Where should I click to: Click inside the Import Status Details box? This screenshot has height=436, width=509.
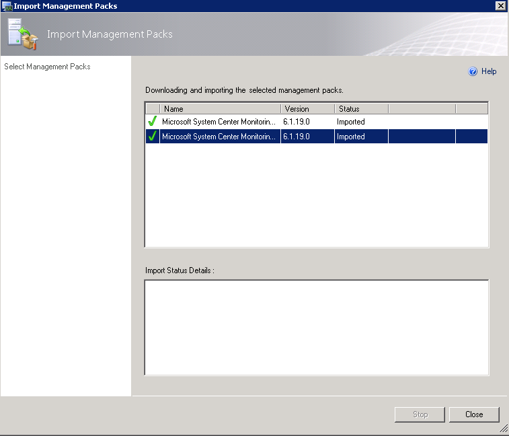(317, 328)
